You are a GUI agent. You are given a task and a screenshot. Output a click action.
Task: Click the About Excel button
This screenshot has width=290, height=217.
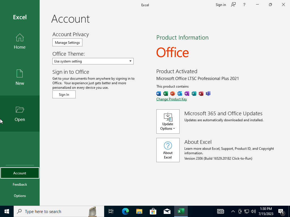(x=168, y=150)
